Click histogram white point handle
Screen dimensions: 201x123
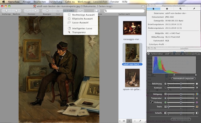pos(196,75)
